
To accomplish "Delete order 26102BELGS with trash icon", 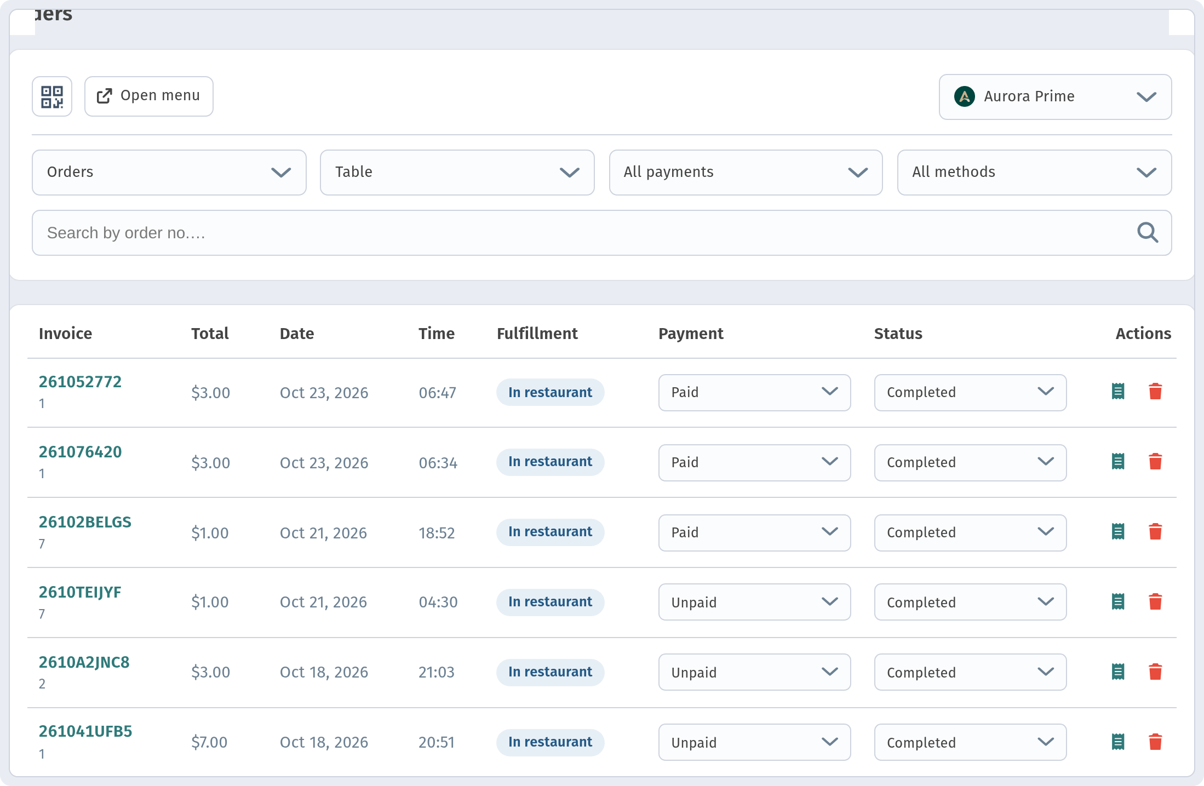I will coord(1155,532).
